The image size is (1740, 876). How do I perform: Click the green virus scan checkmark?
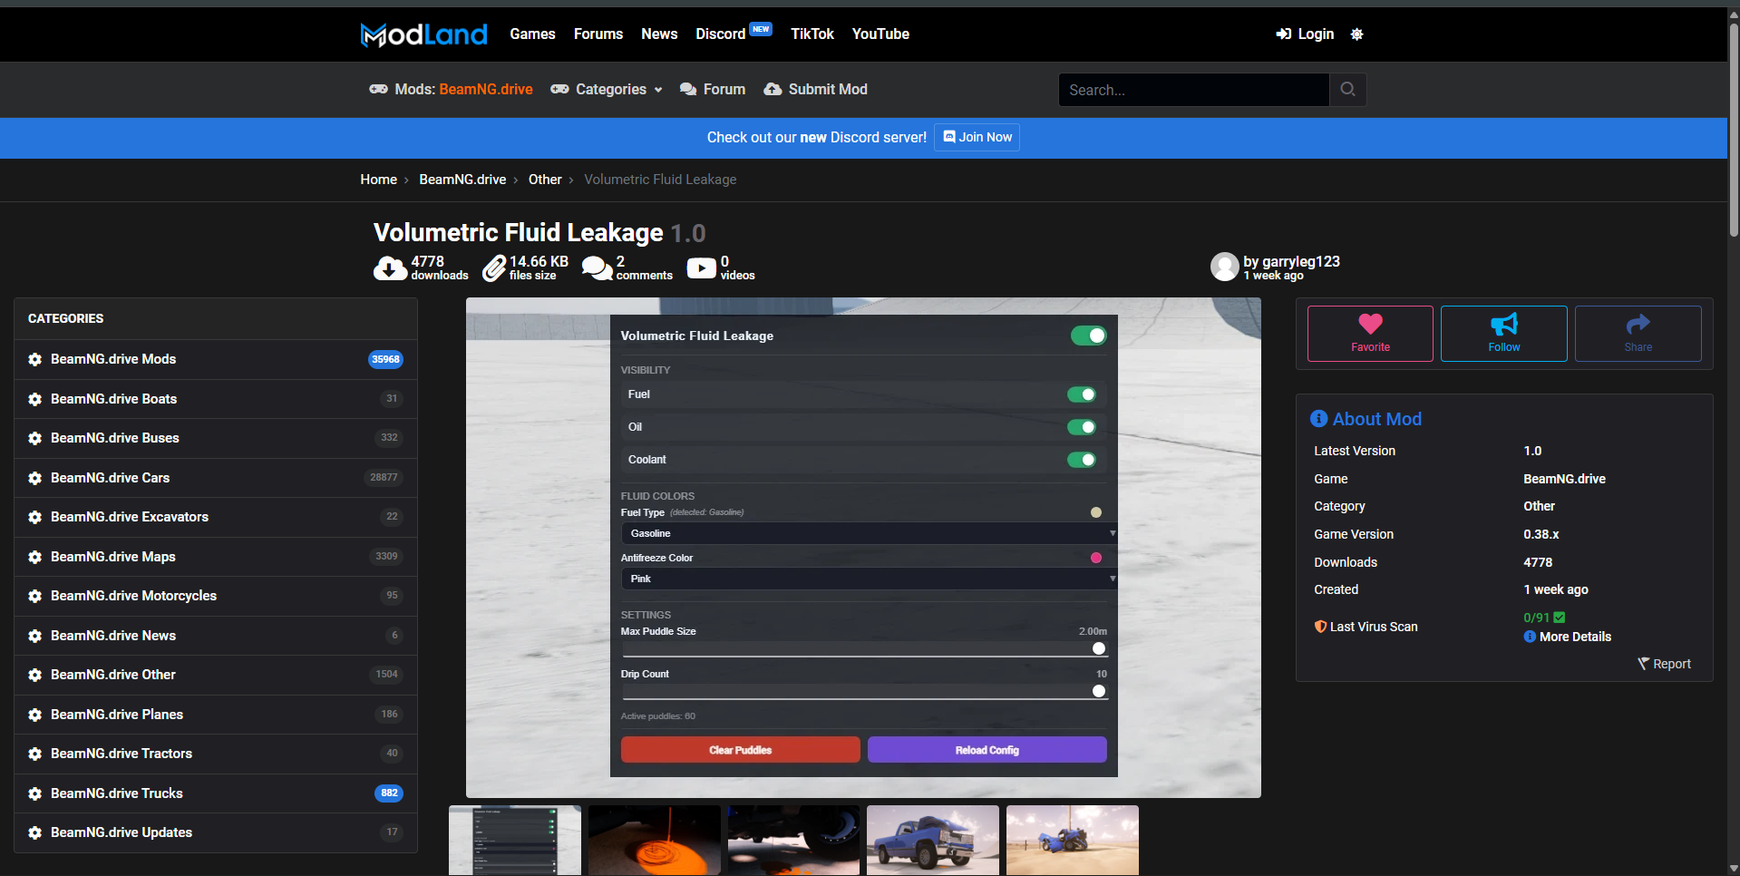coord(1560,618)
